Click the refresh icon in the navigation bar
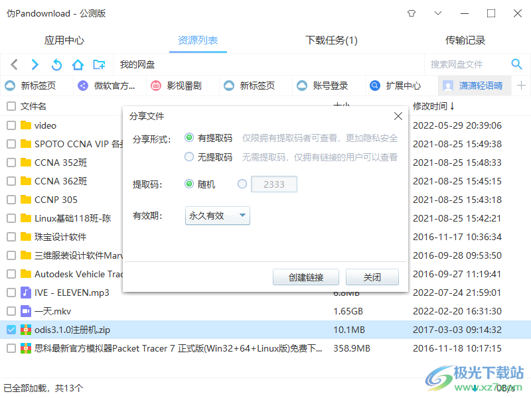The image size is (531, 398). [x=56, y=64]
